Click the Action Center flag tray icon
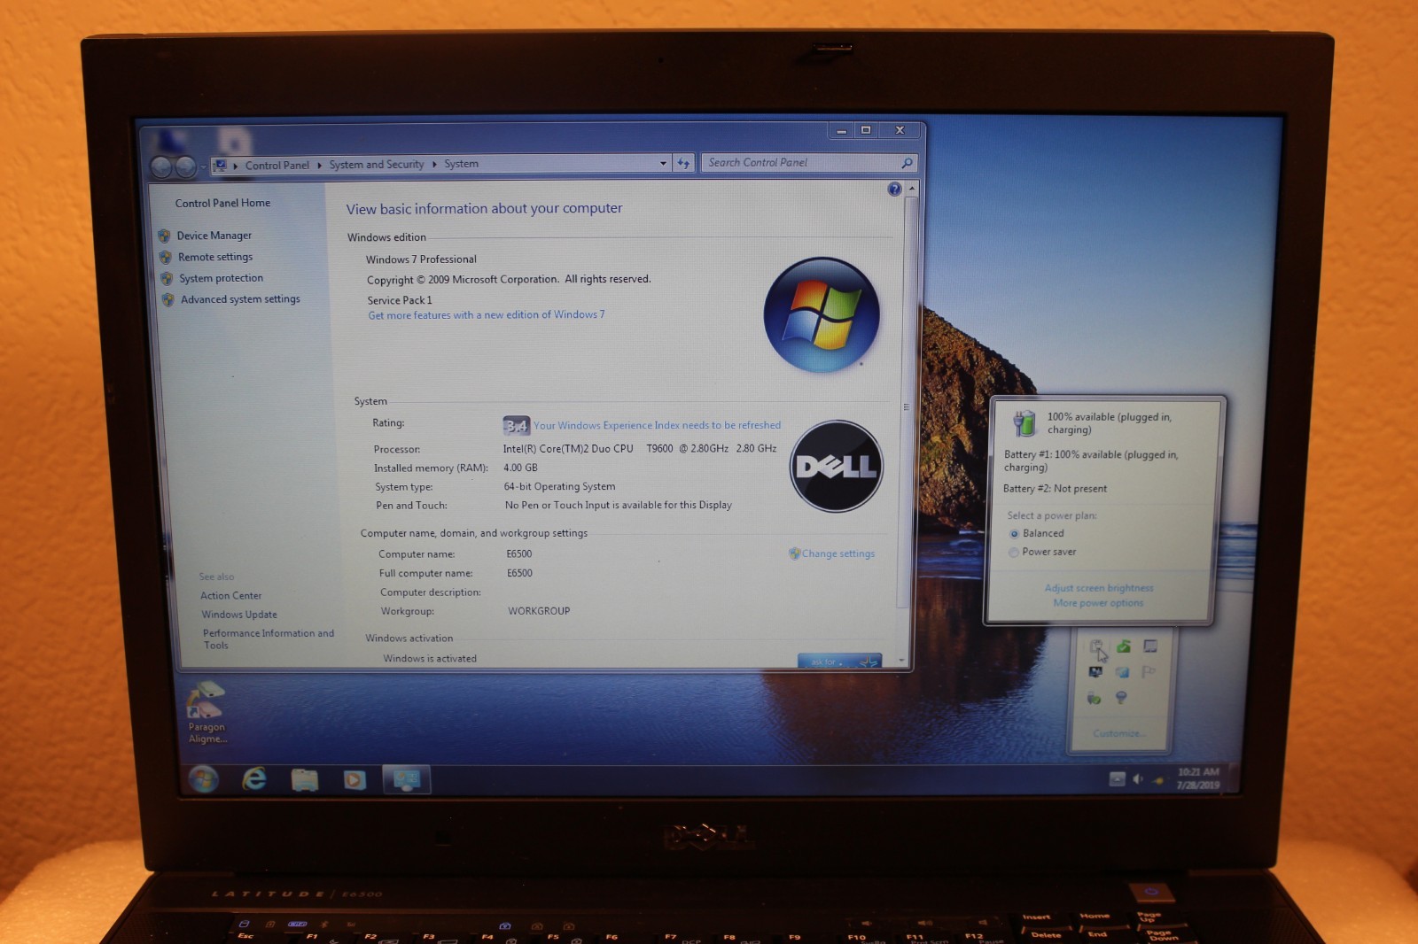1418x944 pixels. click(1149, 672)
